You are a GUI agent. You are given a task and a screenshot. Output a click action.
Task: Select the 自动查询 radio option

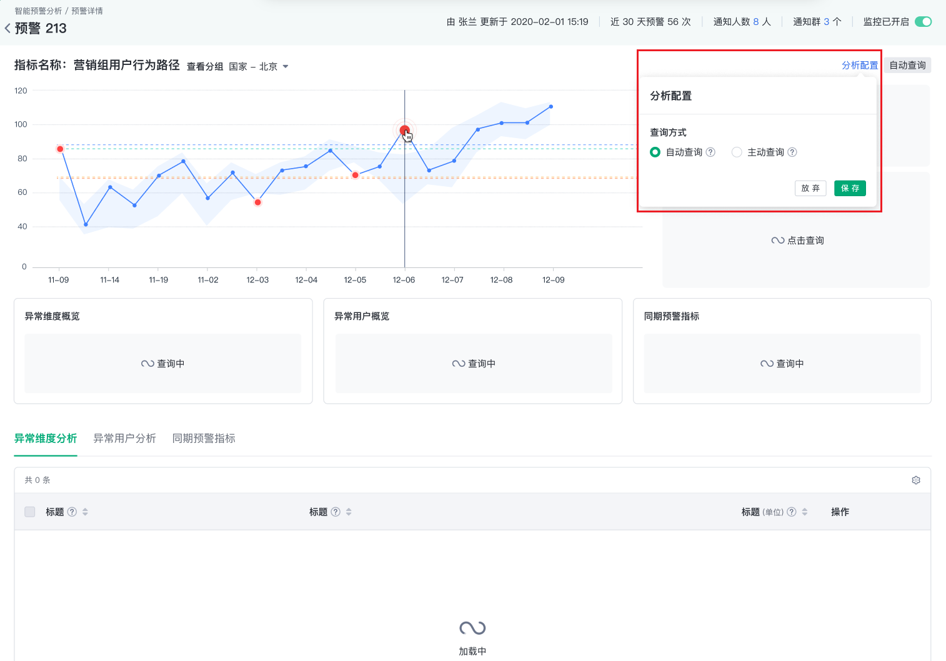(655, 152)
